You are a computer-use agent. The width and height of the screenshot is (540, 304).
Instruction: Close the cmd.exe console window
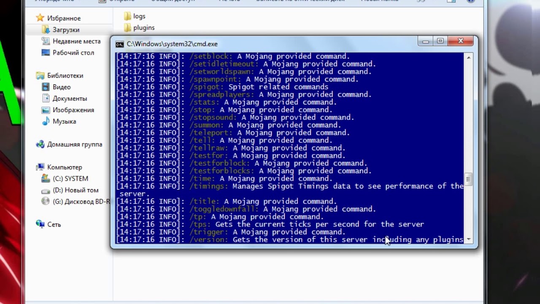tap(461, 41)
